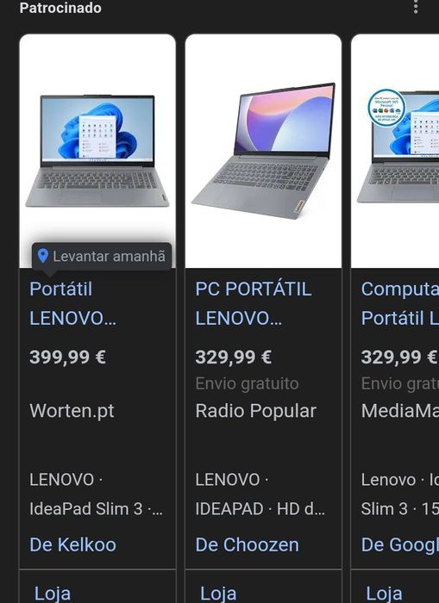Tap the Levantar amanhã pickup badge

coord(102,256)
